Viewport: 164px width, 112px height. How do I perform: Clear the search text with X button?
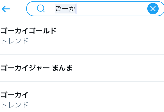coord(153,9)
